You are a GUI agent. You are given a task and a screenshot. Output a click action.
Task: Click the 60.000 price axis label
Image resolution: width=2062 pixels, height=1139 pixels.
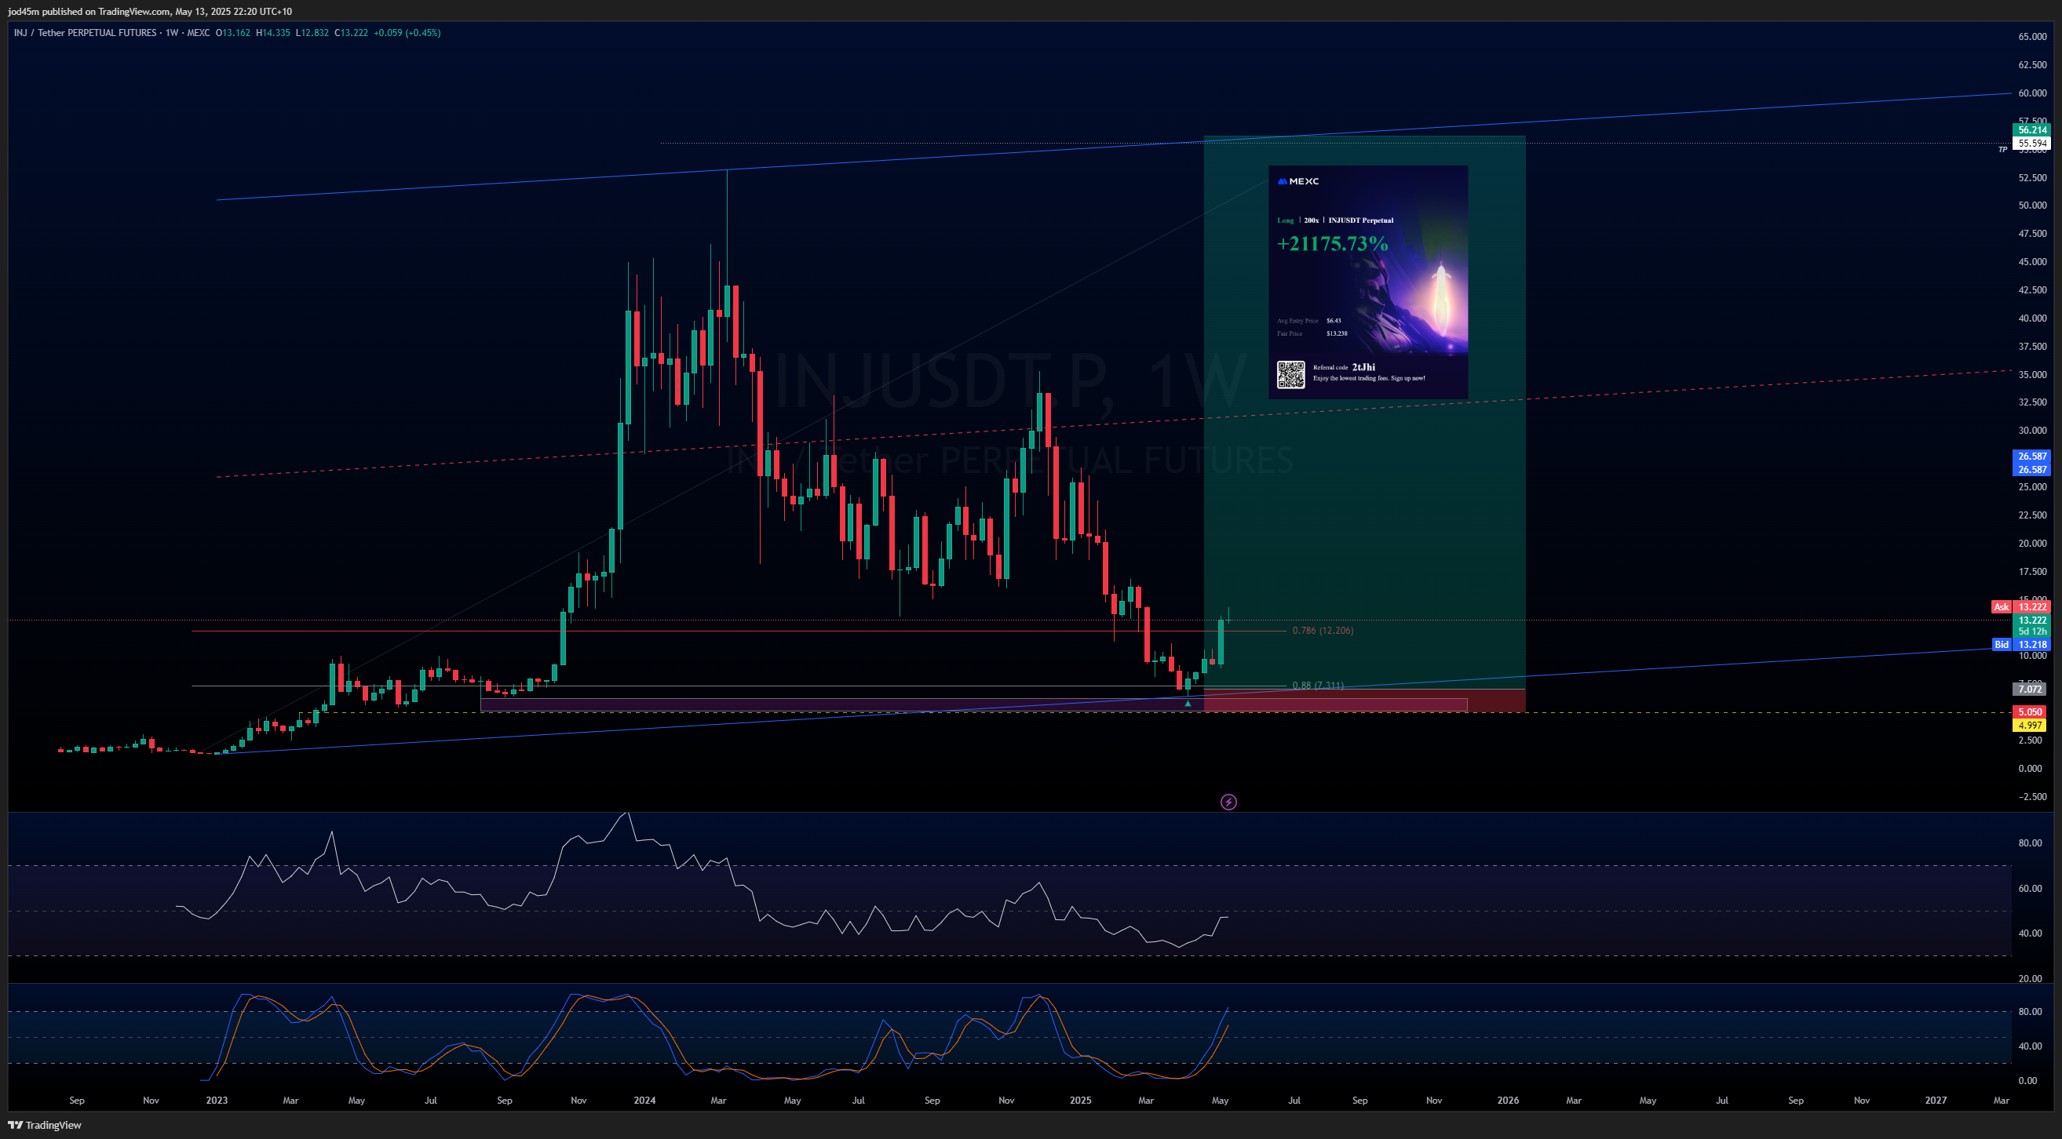(2032, 93)
